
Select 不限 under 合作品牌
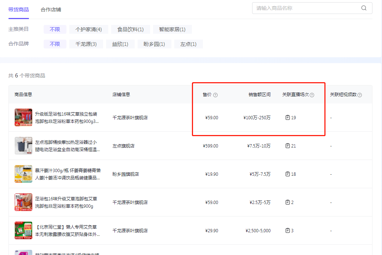pos(55,44)
